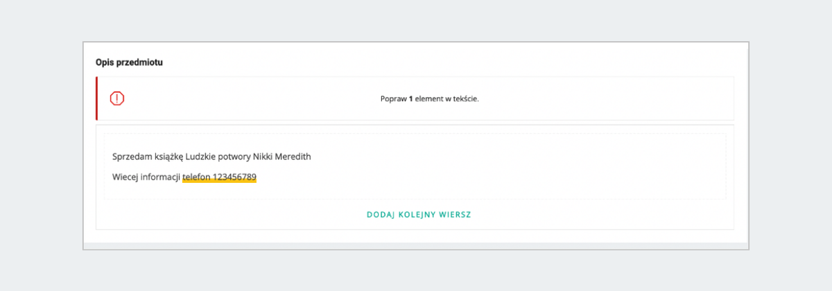The width and height of the screenshot is (832, 291).
Task: Click the highlighted number 123456789
Action: (x=234, y=177)
